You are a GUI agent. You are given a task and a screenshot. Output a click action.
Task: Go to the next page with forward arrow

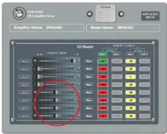click(121, 14)
